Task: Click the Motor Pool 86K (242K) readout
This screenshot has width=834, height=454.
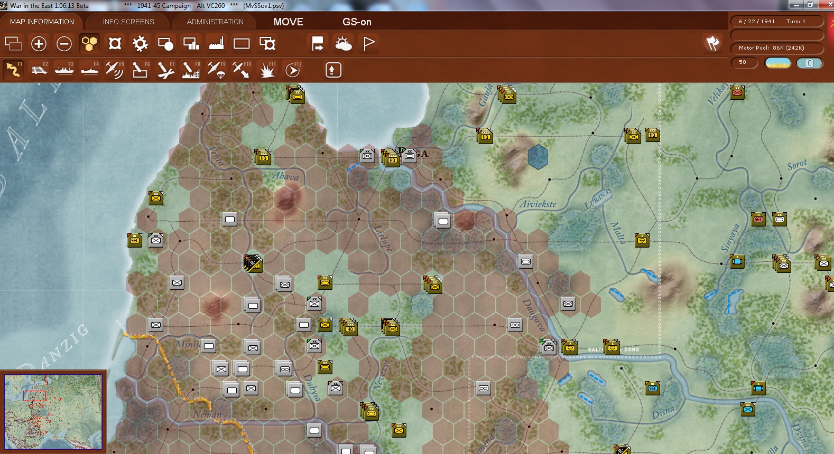Action: pos(777,48)
